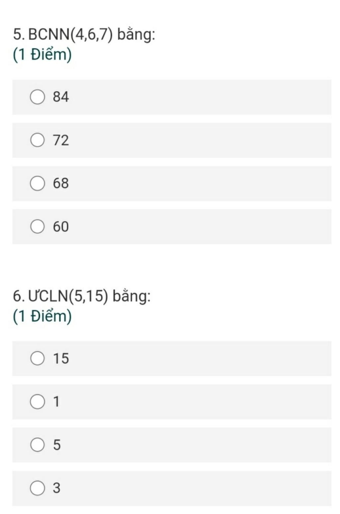Viewport: 340px width, 514px height.
Task: Select the radio circle beside 5
Action: point(37,445)
